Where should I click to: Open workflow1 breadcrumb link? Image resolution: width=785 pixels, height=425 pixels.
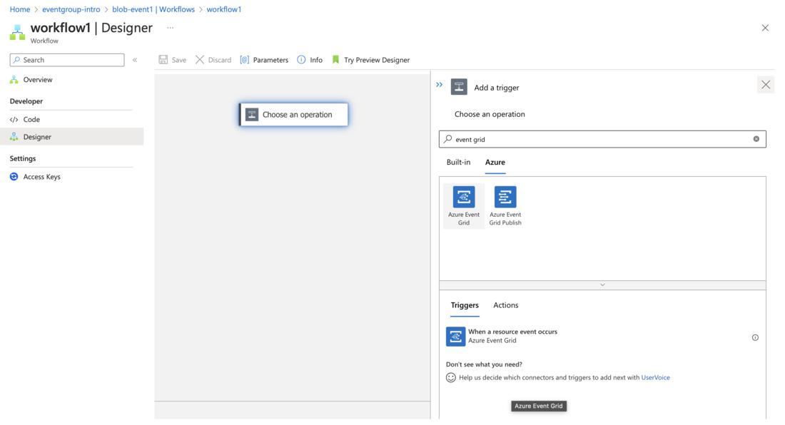(224, 9)
